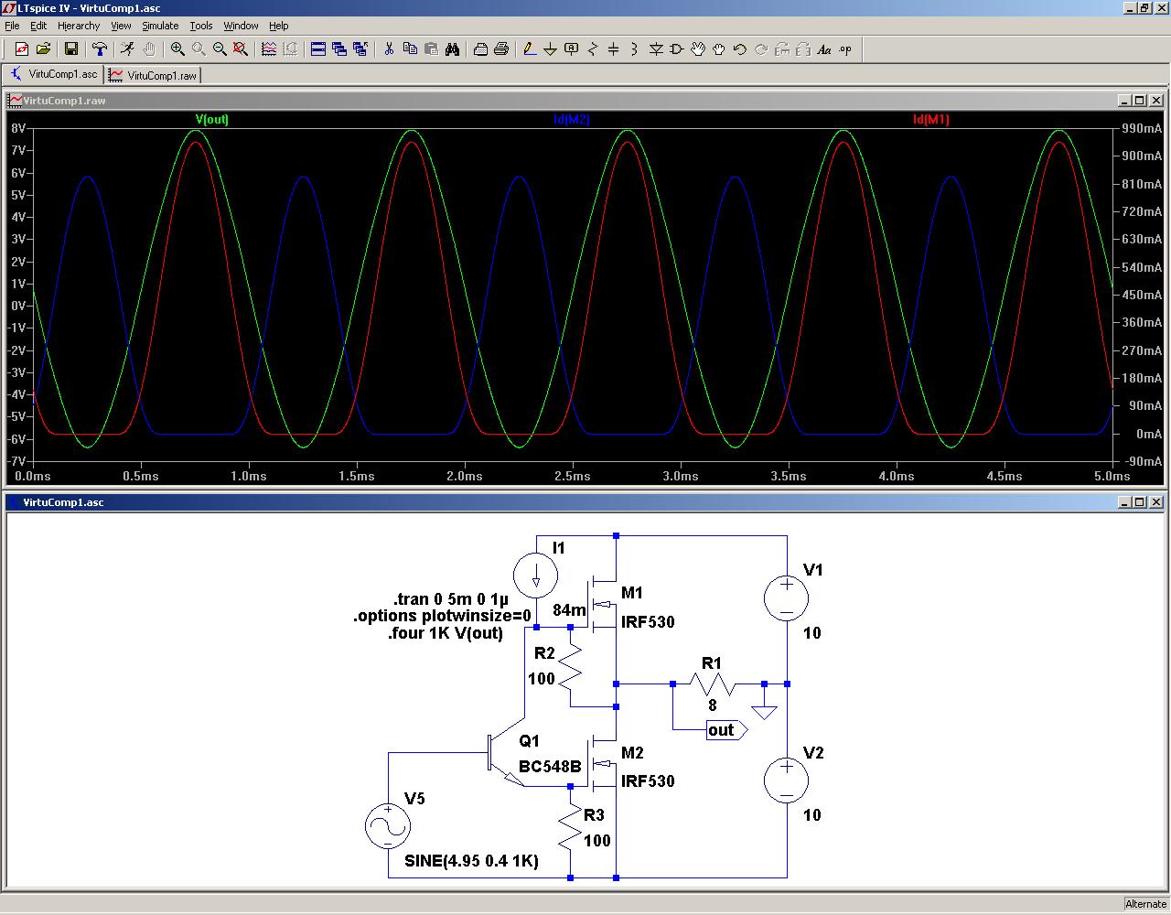Click the Tile Windows horizontally icon

tap(318, 49)
